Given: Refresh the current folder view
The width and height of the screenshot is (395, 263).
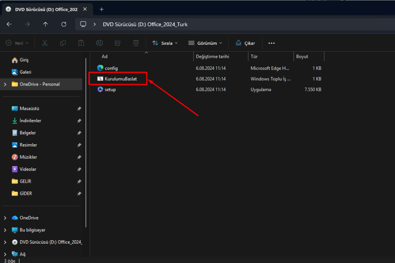Looking at the screenshot, I should tap(64, 24).
